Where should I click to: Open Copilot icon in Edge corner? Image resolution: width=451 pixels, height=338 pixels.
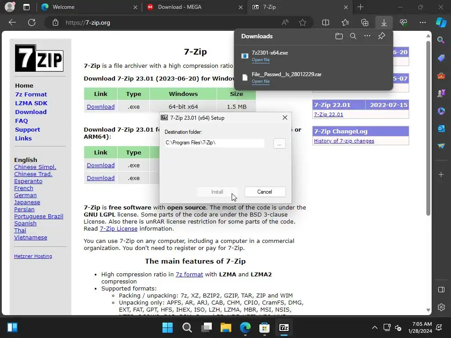click(441, 22)
